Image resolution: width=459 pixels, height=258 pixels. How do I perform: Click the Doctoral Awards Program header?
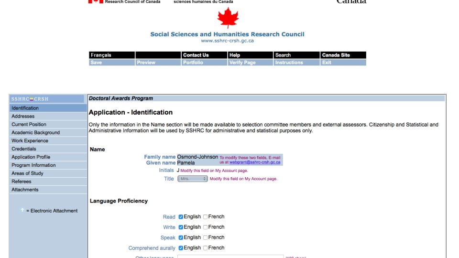pyautogui.click(x=121, y=98)
